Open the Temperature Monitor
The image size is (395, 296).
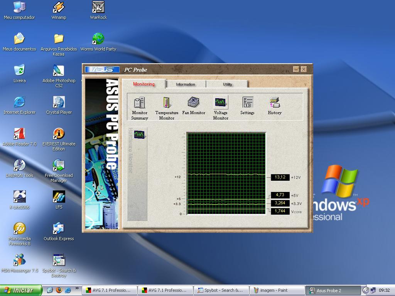[167, 108]
